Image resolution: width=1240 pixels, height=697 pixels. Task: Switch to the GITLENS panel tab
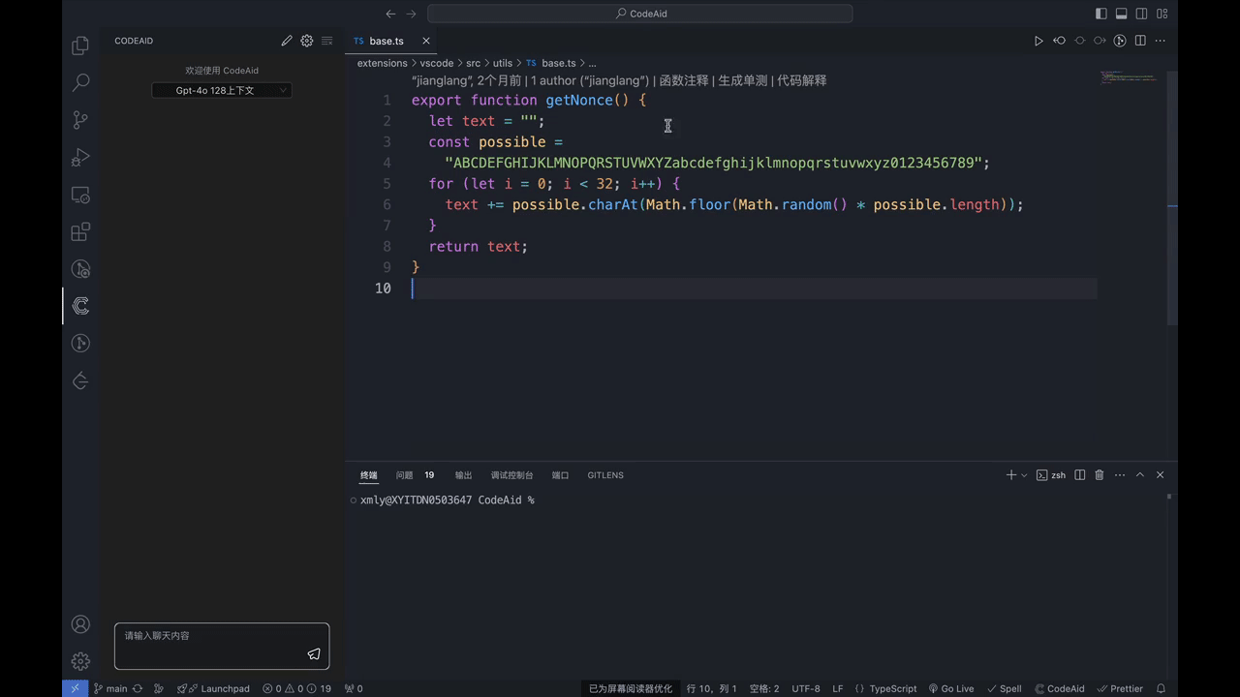[x=605, y=475]
